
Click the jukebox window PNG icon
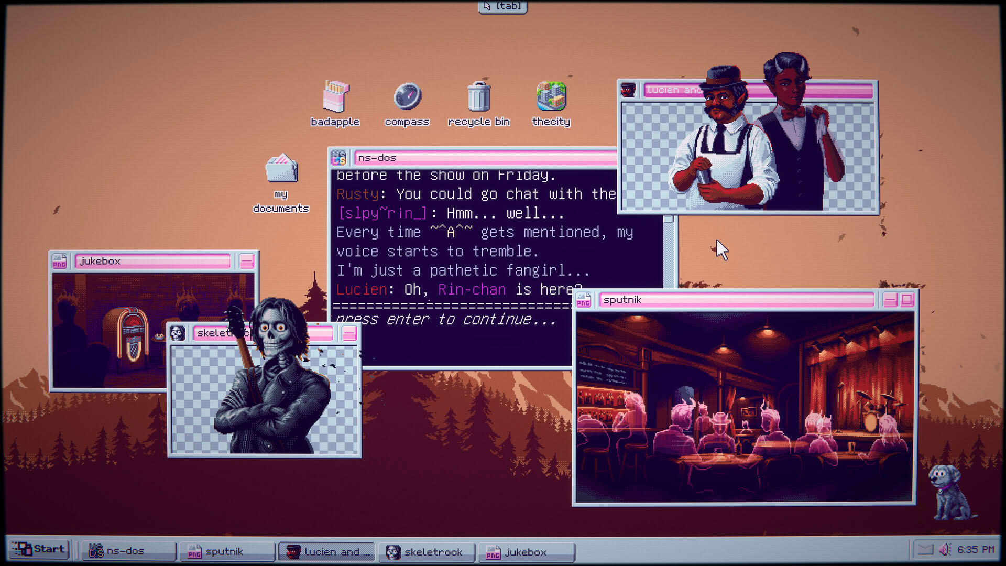tap(59, 261)
